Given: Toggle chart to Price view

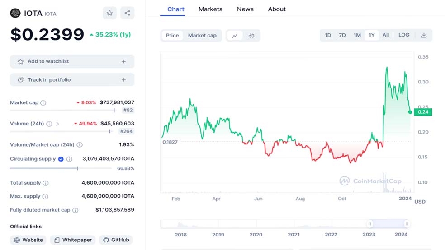Looking at the screenshot, I should coord(172,36).
